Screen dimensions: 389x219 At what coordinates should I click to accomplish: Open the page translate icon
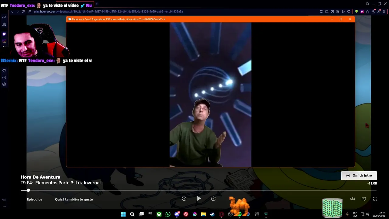(x=338, y=12)
